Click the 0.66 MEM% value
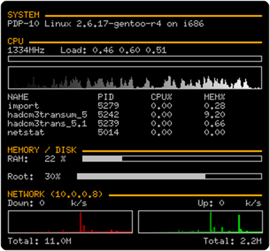Viewport: 270px width, 251px height. coord(214,124)
